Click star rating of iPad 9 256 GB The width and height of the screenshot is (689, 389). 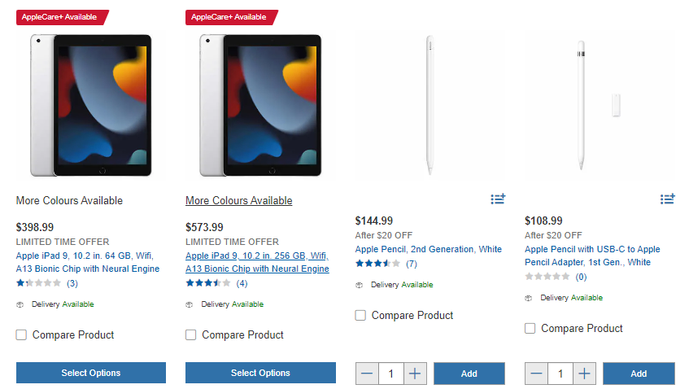(x=208, y=283)
